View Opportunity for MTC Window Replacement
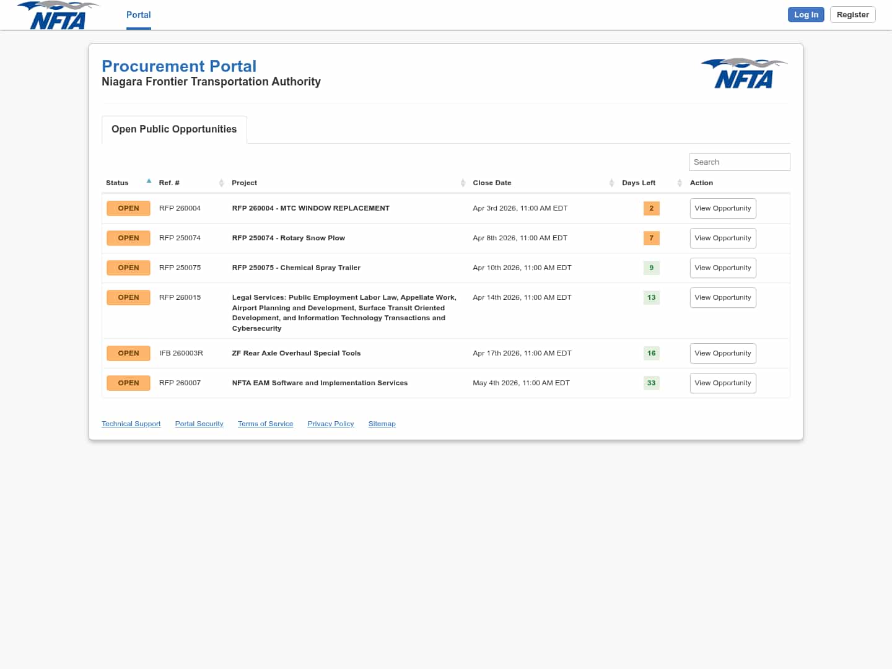The image size is (892, 669). click(722, 209)
